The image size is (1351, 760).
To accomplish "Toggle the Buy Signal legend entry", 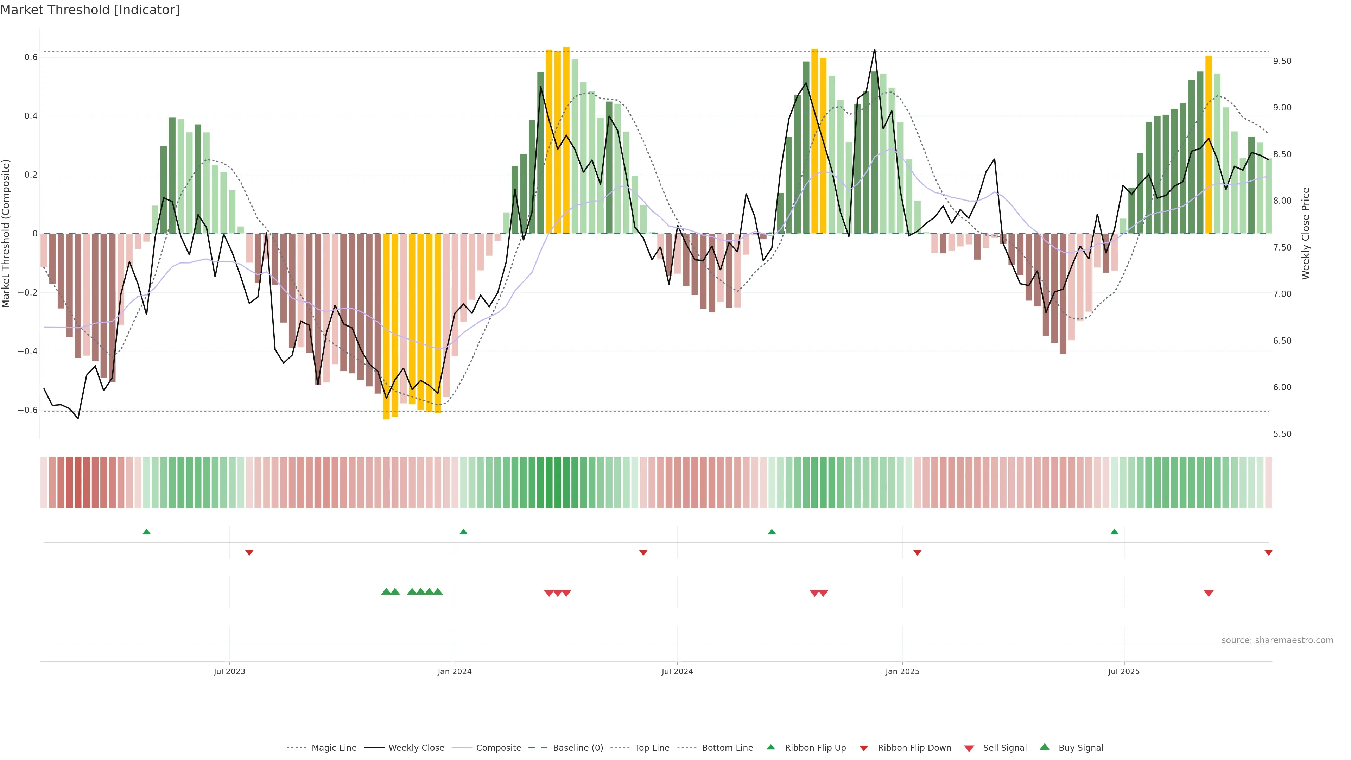I will tap(1080, 748).
